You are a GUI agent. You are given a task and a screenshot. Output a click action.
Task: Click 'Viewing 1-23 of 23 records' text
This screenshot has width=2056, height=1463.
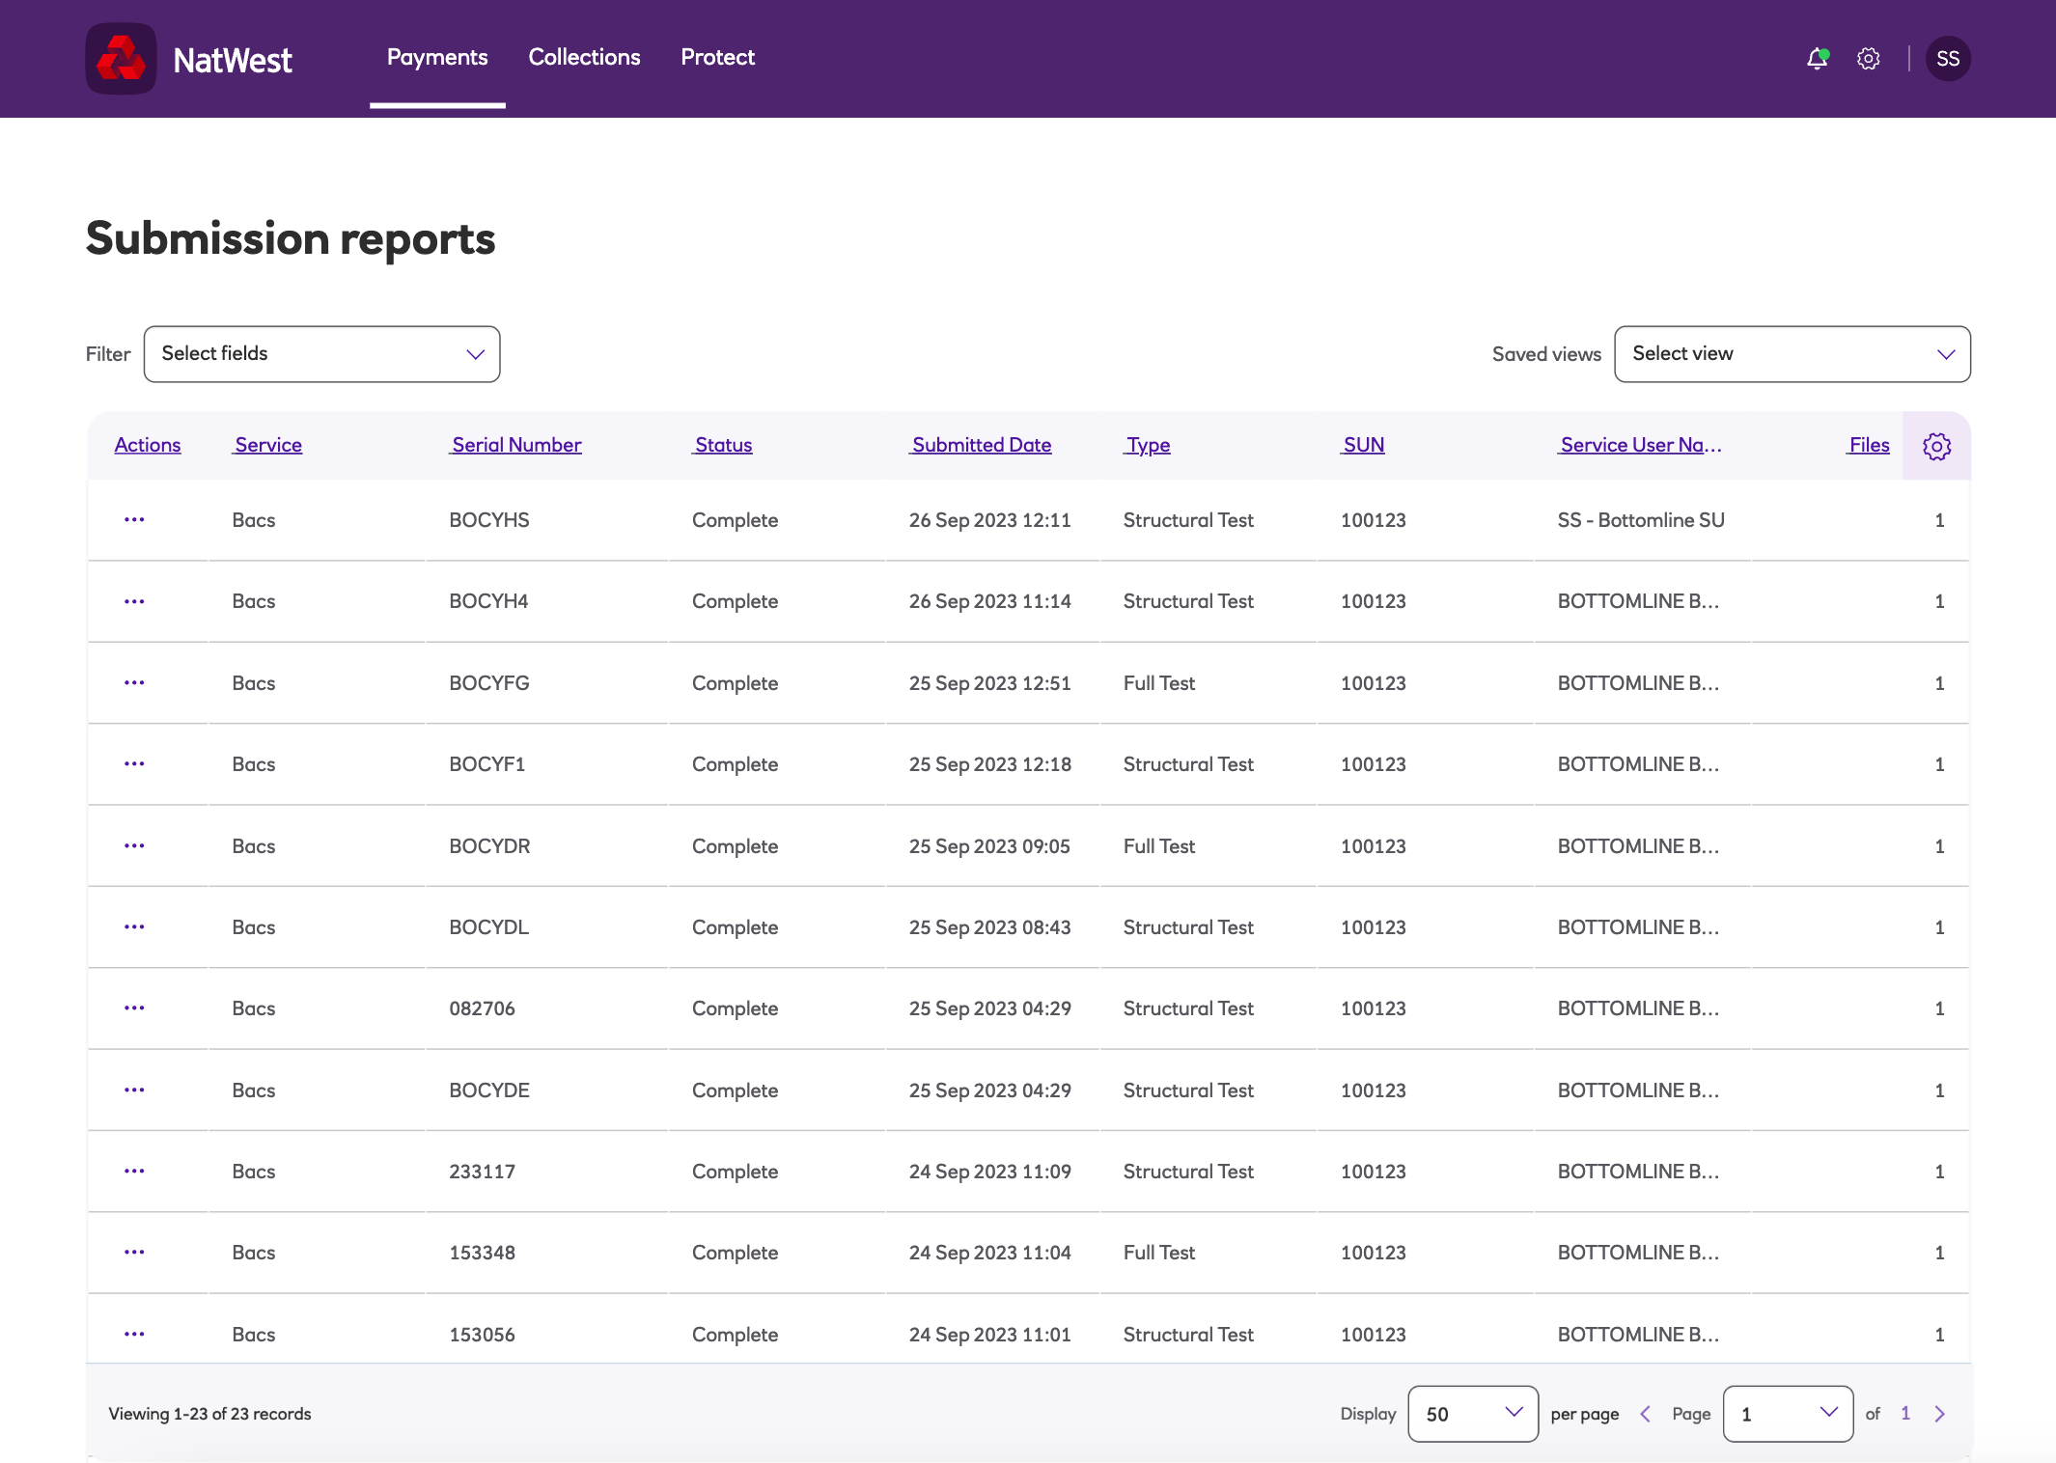tap(209, 1414)
